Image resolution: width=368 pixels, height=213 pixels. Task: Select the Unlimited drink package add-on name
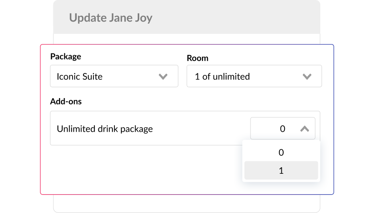(x=105, y=129)
